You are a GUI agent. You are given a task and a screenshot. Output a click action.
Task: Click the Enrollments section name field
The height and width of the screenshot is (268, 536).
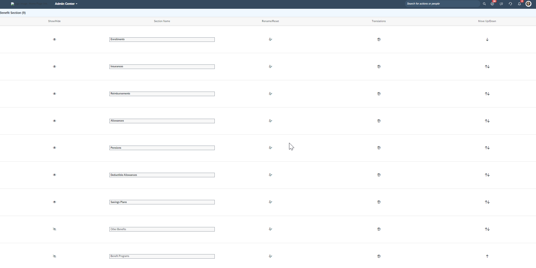[162, 40]
